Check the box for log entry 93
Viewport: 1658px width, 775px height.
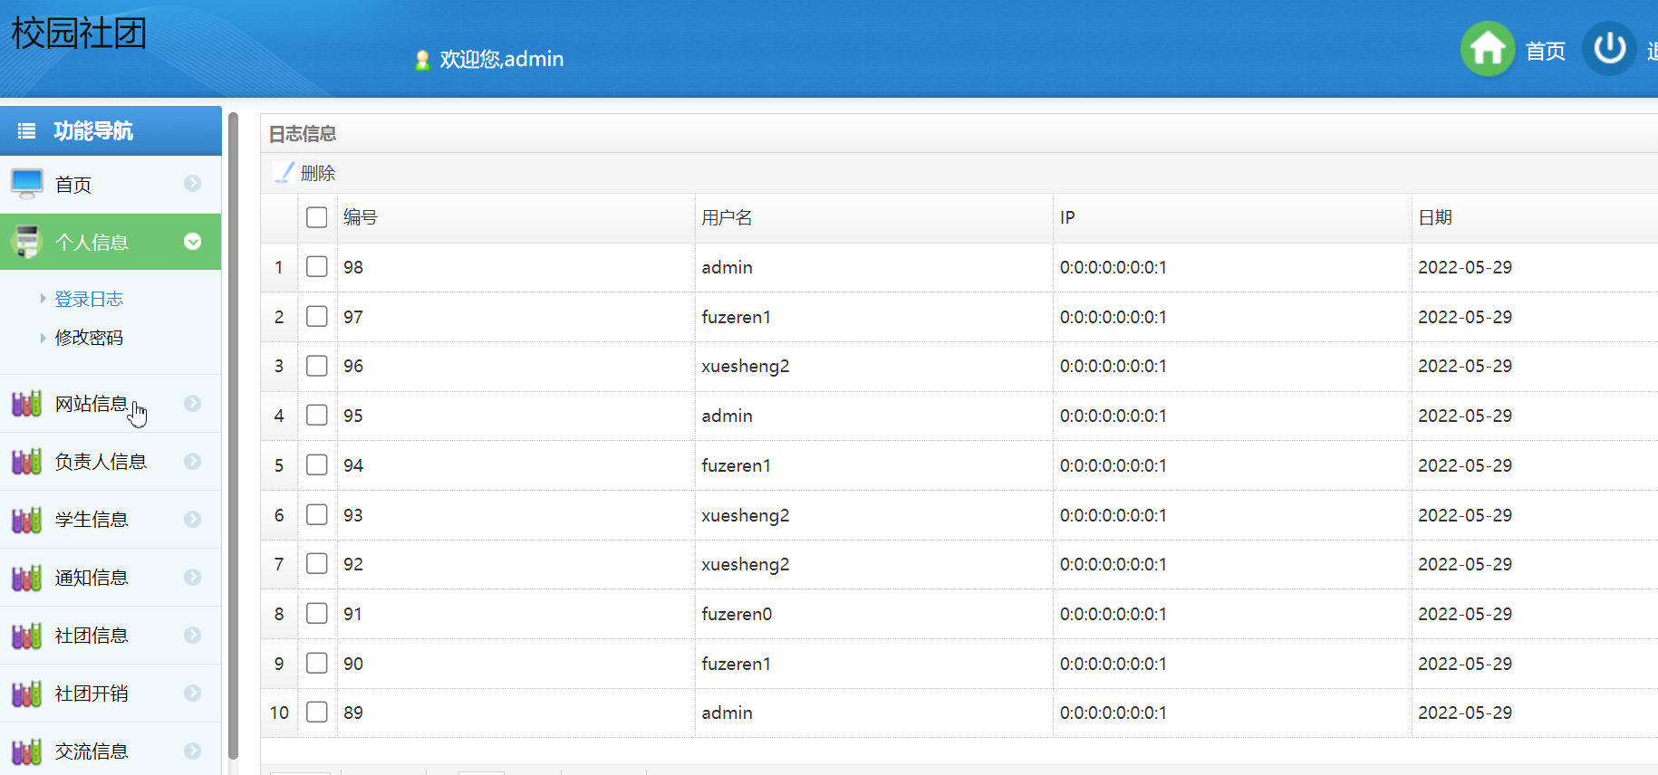(x=316, y=514)
